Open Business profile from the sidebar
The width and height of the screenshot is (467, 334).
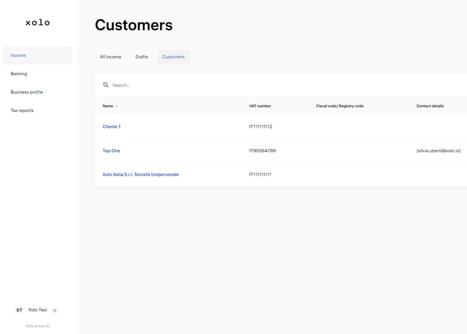[27, 92]
